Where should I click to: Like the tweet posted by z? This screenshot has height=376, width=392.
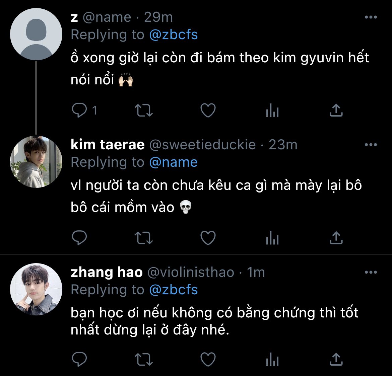[208, 110]
